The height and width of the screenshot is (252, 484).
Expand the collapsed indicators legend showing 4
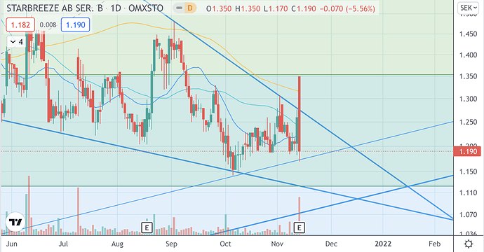point(16,42)
